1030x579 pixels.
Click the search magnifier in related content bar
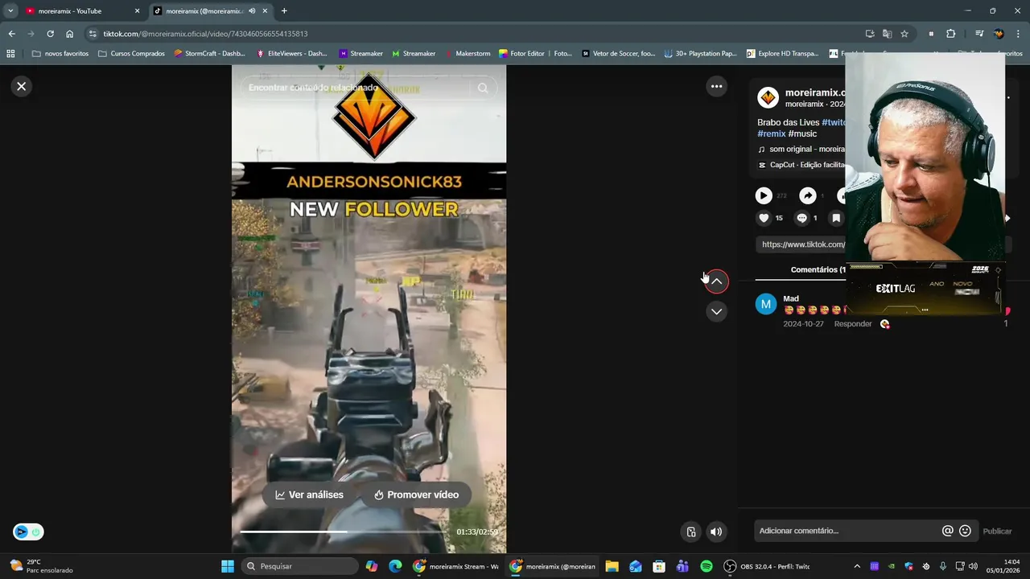click(x=483, y=88)
